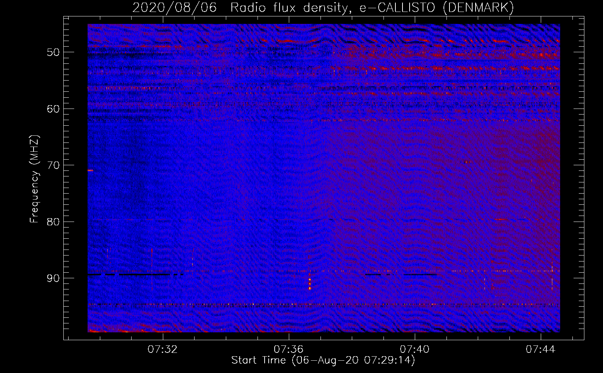Screen dimensions: 603x373
Task: Click the 07:32 time axis label
Action: point(162,350)
